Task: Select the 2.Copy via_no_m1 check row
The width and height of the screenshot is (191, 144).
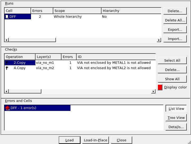Action: pyautogui.click(x=79, y=63)
